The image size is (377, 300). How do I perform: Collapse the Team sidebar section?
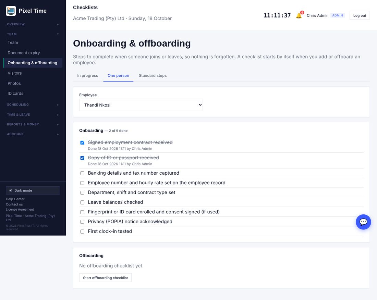click(33, 34)
